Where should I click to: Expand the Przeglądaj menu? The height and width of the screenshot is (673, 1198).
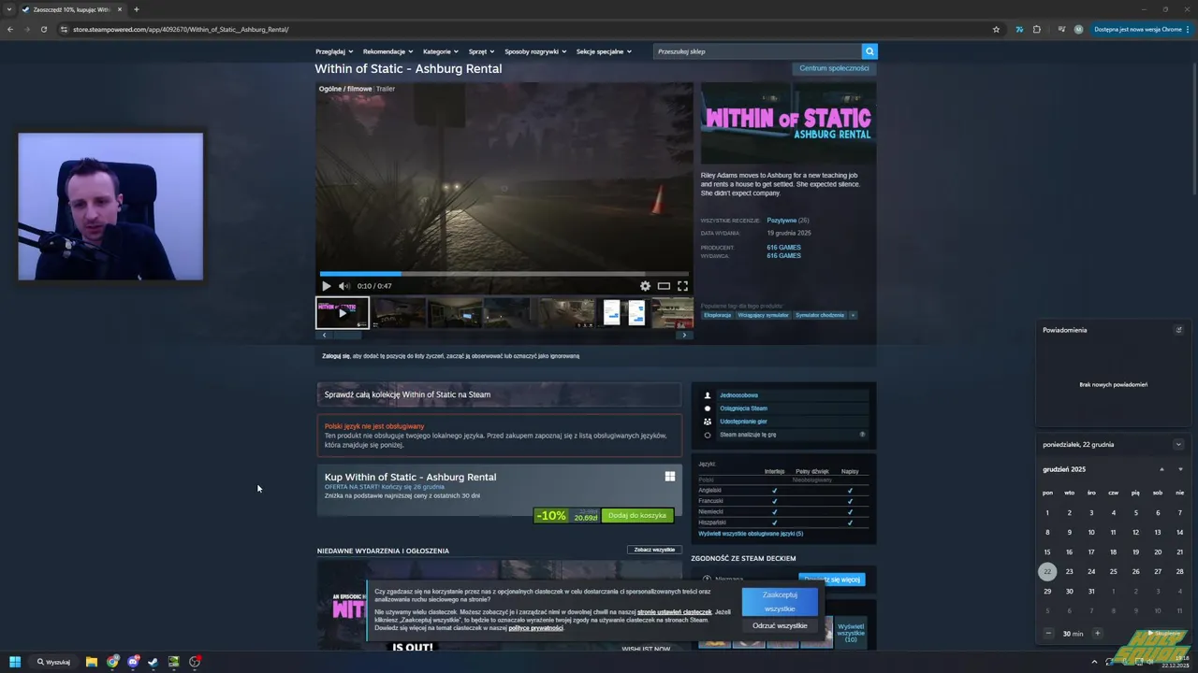click(334, 51)
